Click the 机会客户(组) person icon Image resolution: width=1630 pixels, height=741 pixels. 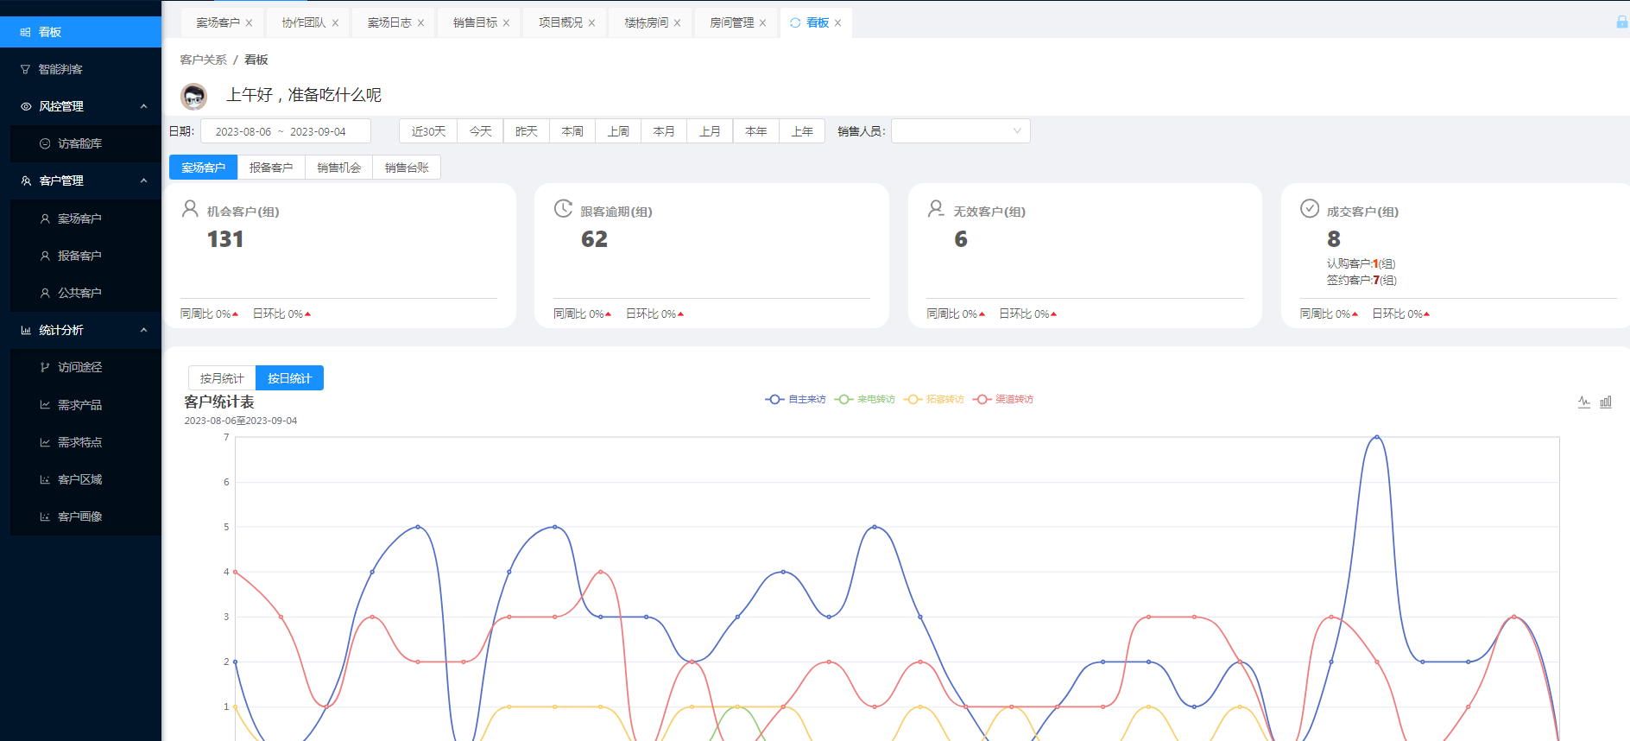pyautogui.click(x=190, y=209)
